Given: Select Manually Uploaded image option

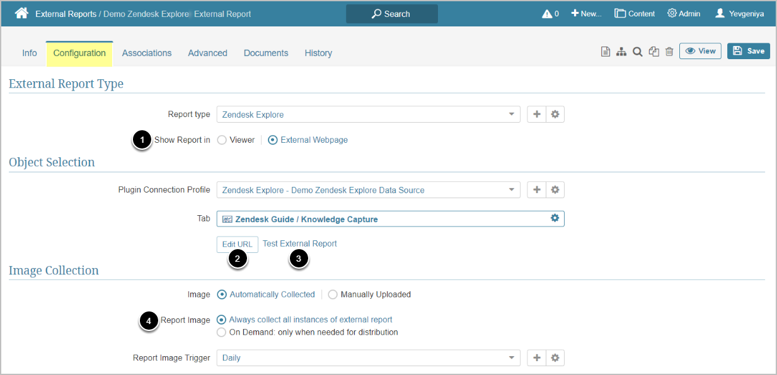Looking at the screenshot, I should click(x=333, y=294).
